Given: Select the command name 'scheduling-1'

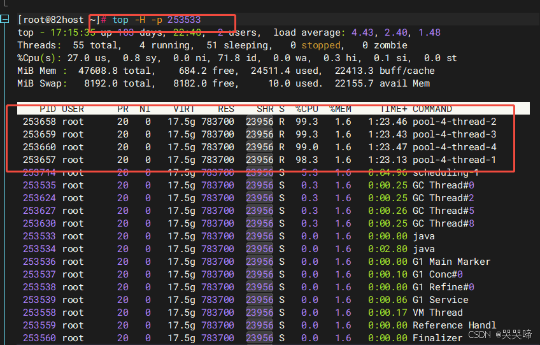Looking at the screenshot, I should 446,173.
